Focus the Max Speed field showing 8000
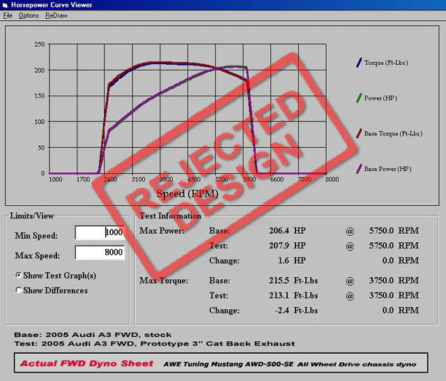 (100, 253)
